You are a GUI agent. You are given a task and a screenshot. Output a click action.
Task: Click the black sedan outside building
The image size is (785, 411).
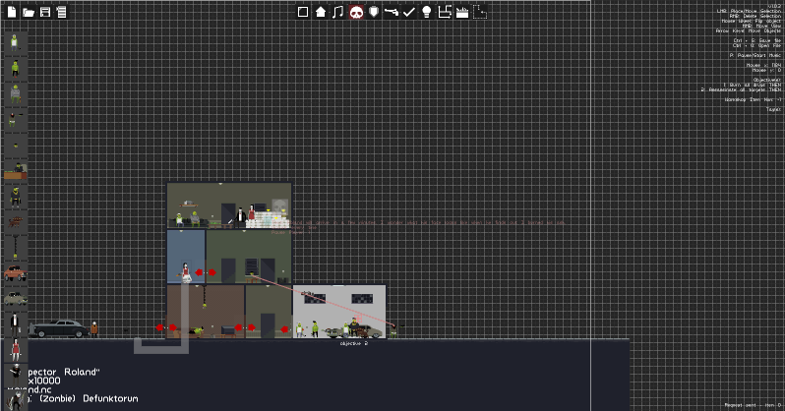click(59, 329)
